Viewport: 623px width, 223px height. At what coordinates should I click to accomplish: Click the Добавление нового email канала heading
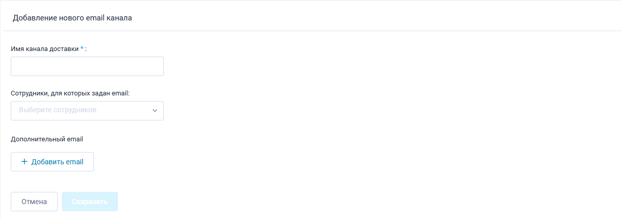point(73,18)
